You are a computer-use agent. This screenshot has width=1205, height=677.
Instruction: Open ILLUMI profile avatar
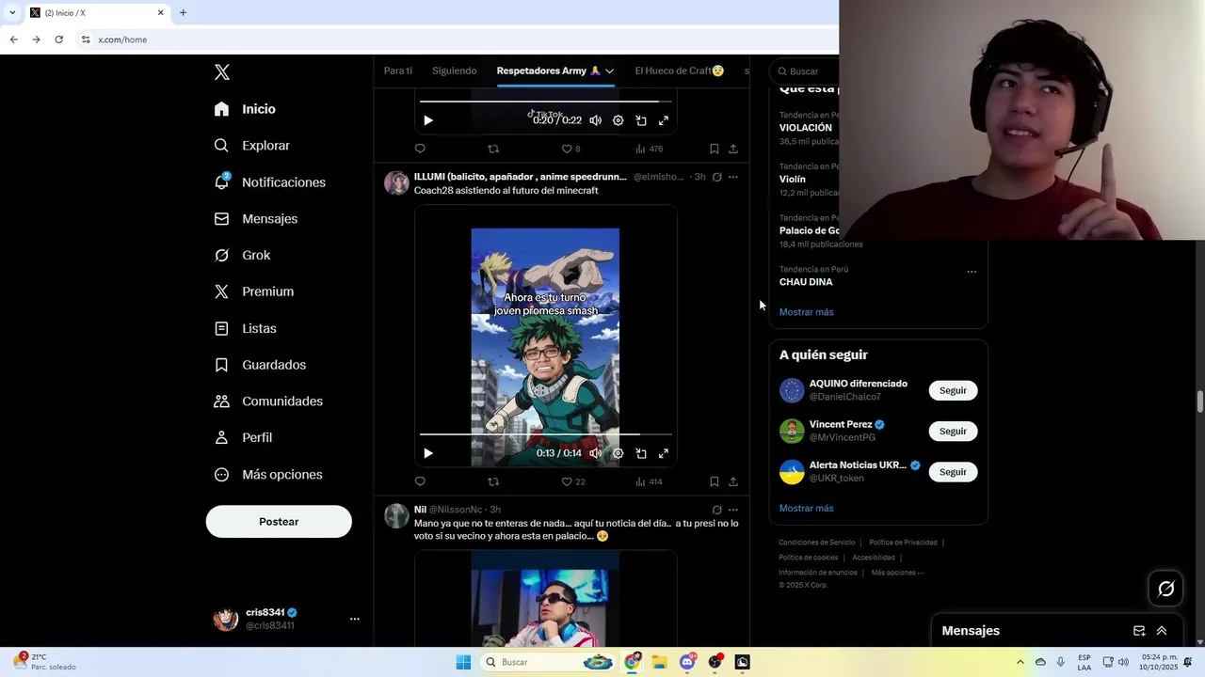pos(396,183)
